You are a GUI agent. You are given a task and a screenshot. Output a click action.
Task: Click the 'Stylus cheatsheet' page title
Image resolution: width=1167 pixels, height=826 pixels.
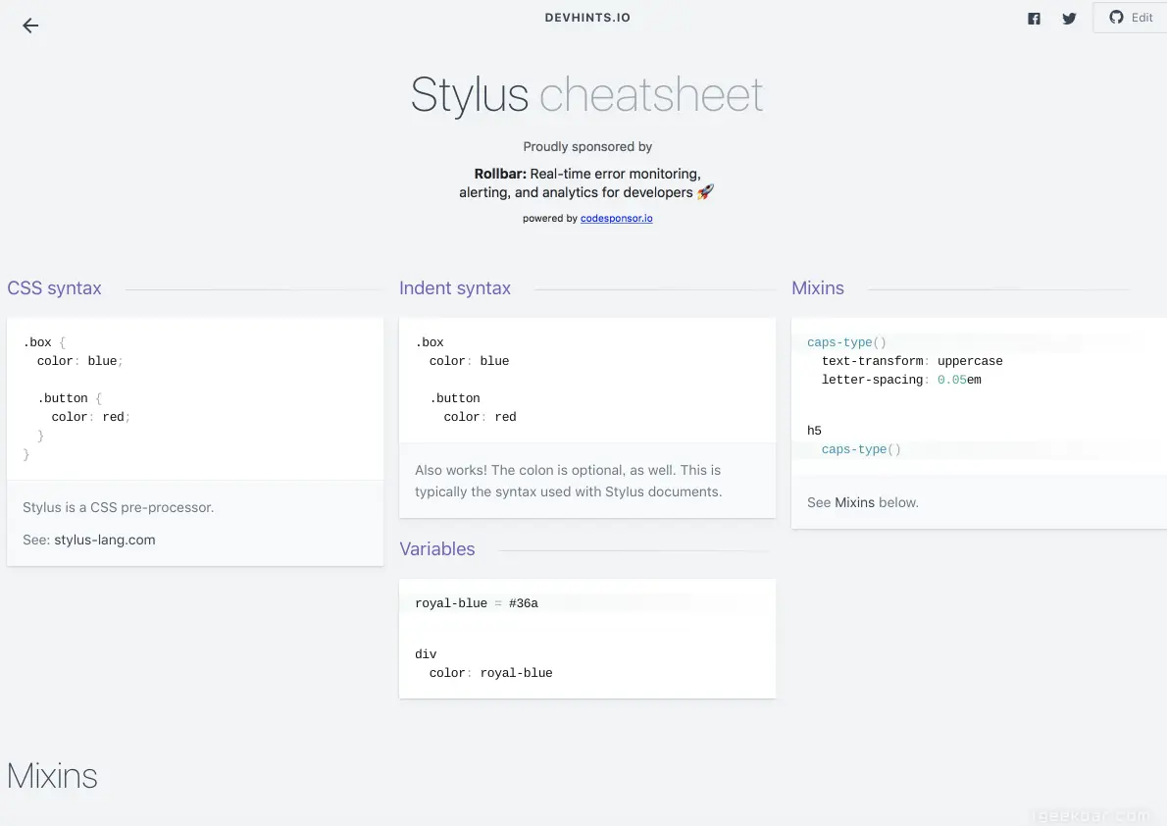587,95
